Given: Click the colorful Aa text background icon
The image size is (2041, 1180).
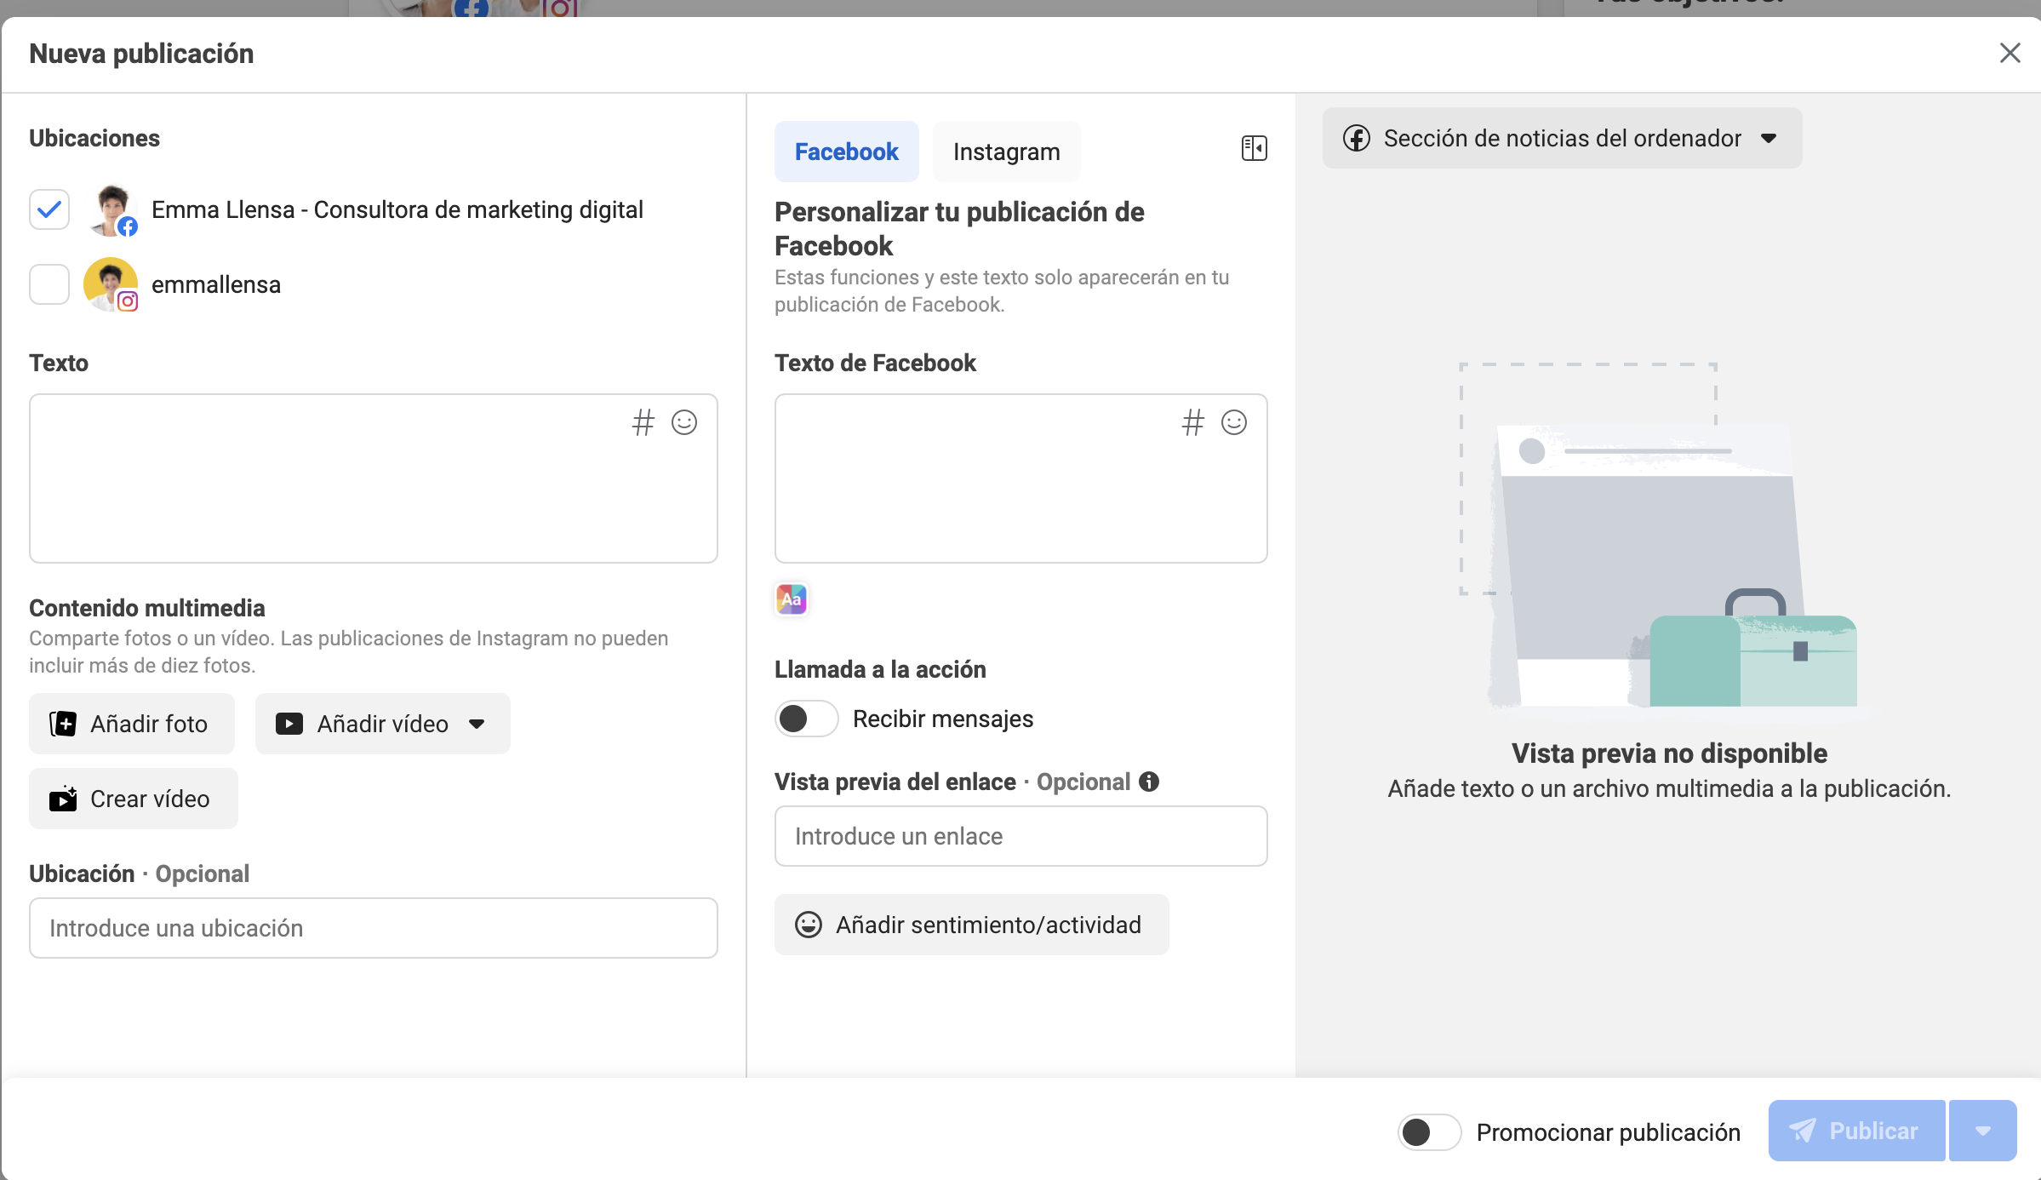Looking at the screenshot, I should point(792,599).
